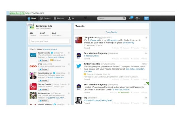This screenshot has height=136, width=181.
Task: Open the Home tab in navigation bar
Action: pyautogui.click(x=32, y=18)
